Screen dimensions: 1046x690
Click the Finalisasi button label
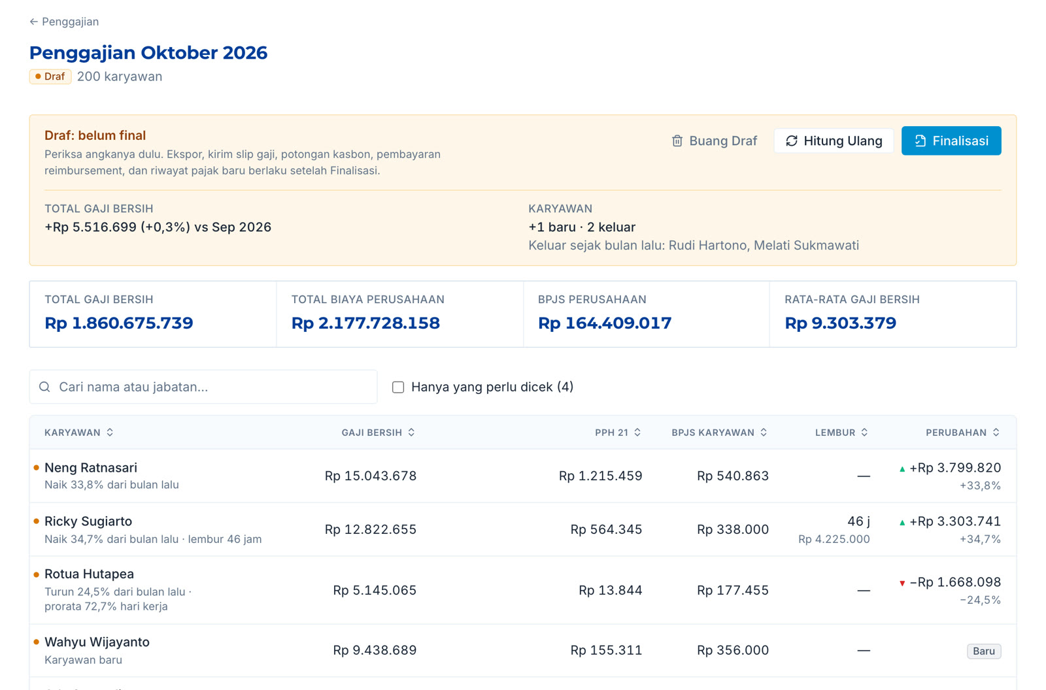click(960, 141)
